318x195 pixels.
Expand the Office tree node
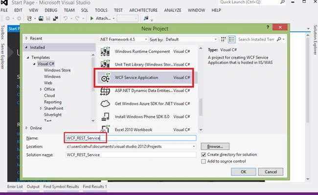(41, 89)
